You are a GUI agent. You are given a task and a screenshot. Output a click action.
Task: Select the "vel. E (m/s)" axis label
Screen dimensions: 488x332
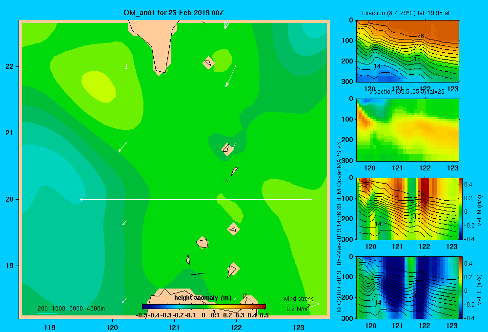(x=479, y=290)
